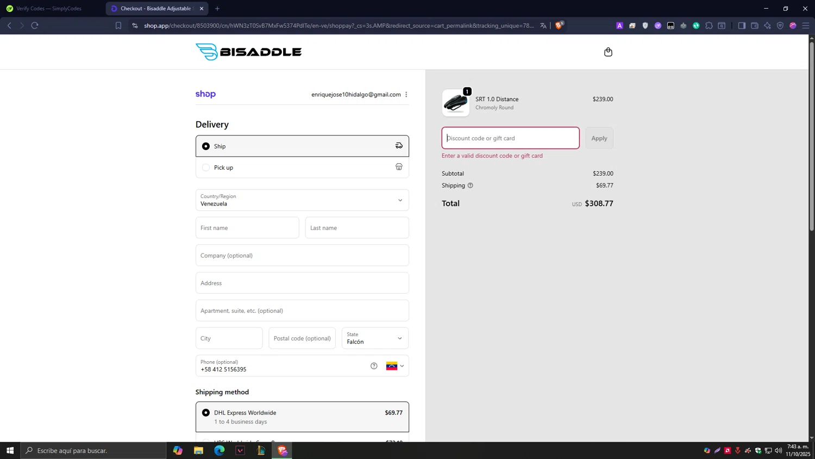Viewport: 815px width, 459px height.
Task: Click the Windows taskbar search box
Action: click(93, 450)
